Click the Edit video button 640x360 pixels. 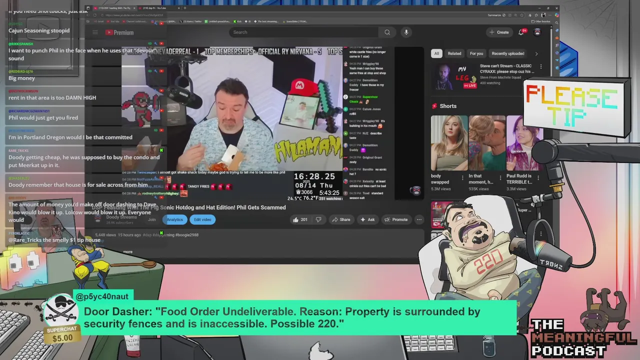click(x=202, y=219)
